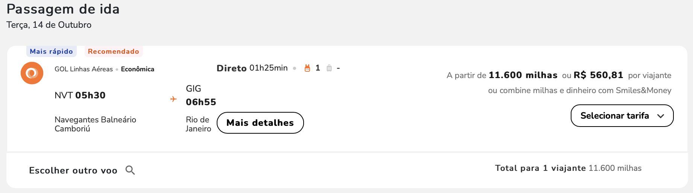693x193 pixels.
Task: Click GOL Linhas Aéreas airline name
Action: [x=84, y=69]
